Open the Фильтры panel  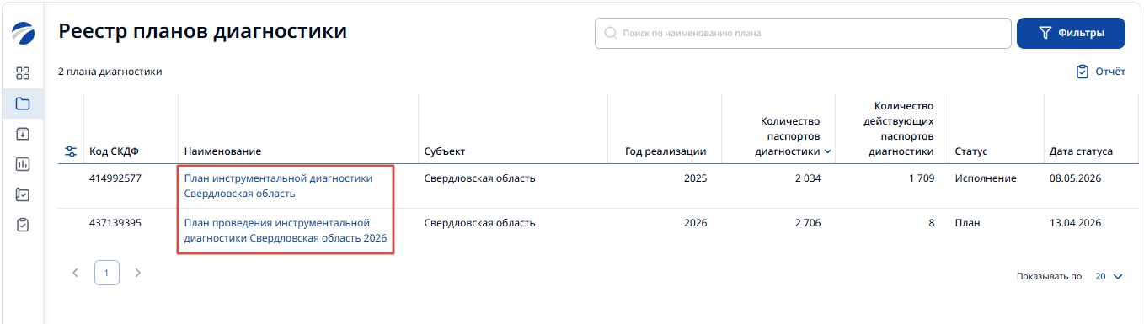[1071, 34]
